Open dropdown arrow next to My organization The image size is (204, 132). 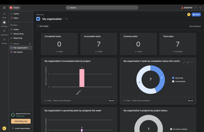pyautogui.click(x=64, y=19)
